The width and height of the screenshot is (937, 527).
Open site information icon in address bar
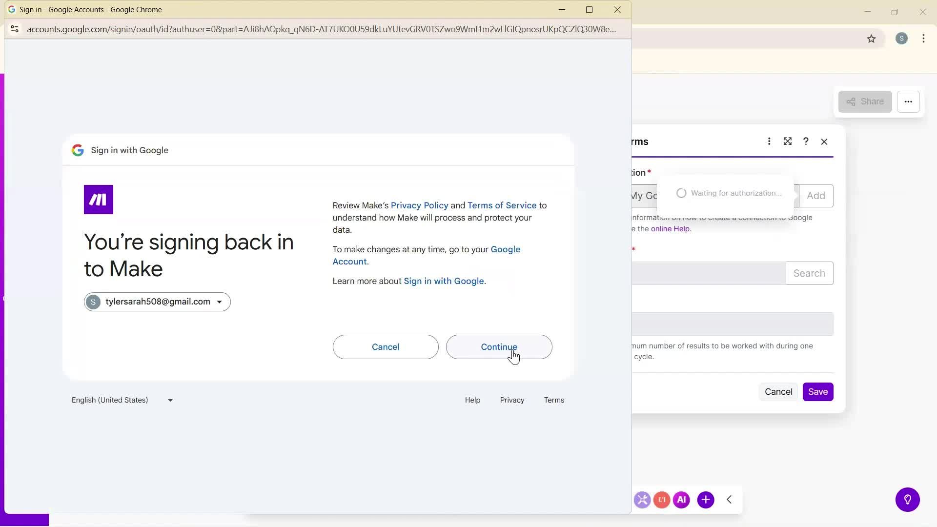(x=15, y=29)
